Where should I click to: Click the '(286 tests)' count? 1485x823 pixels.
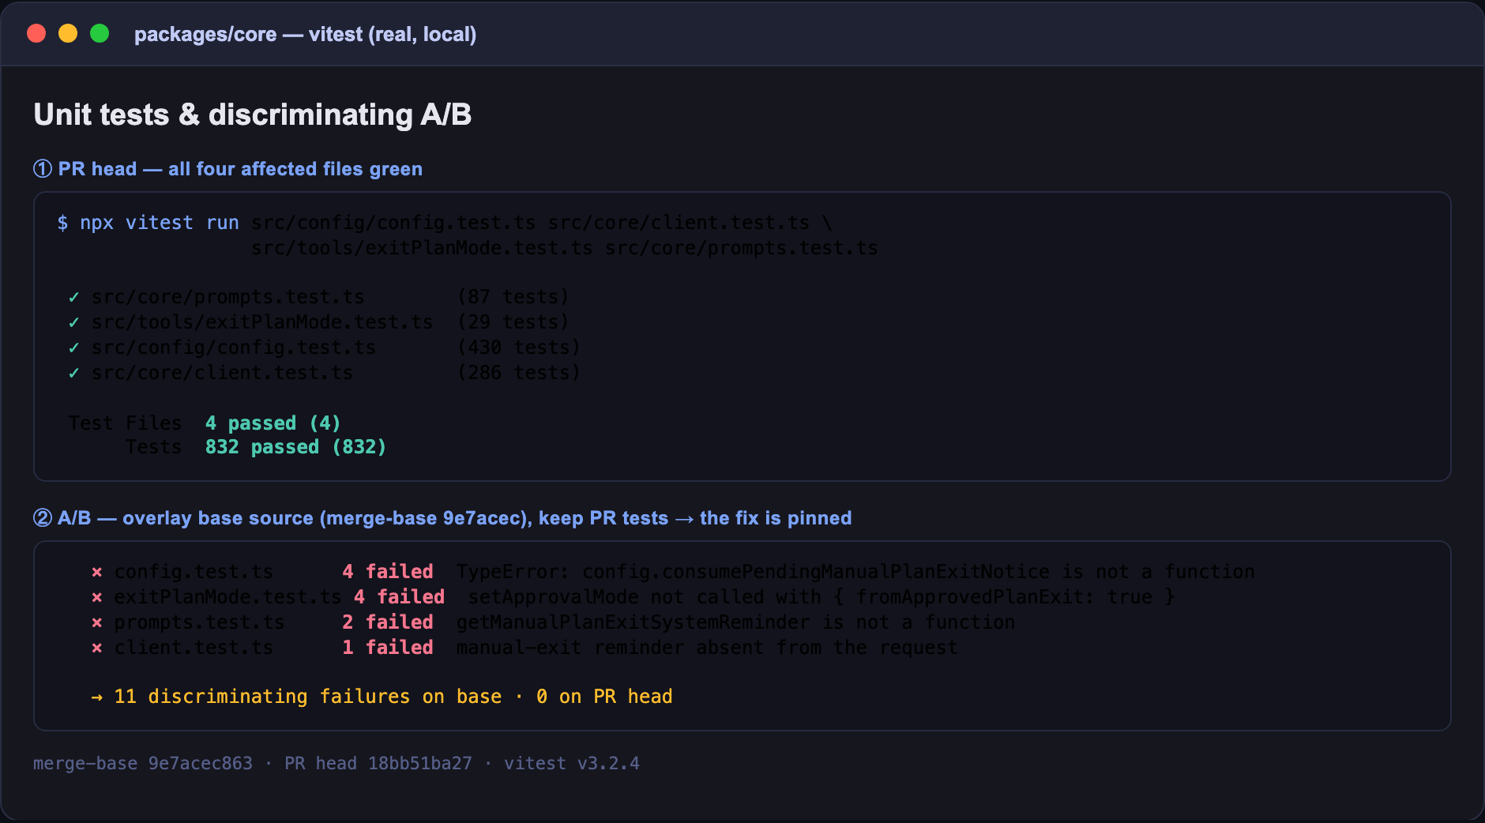tap(519, 374)
